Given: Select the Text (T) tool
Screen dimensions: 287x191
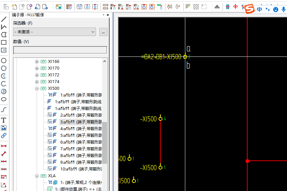Looking at the screenshot, I should click(x=4, y=120).
